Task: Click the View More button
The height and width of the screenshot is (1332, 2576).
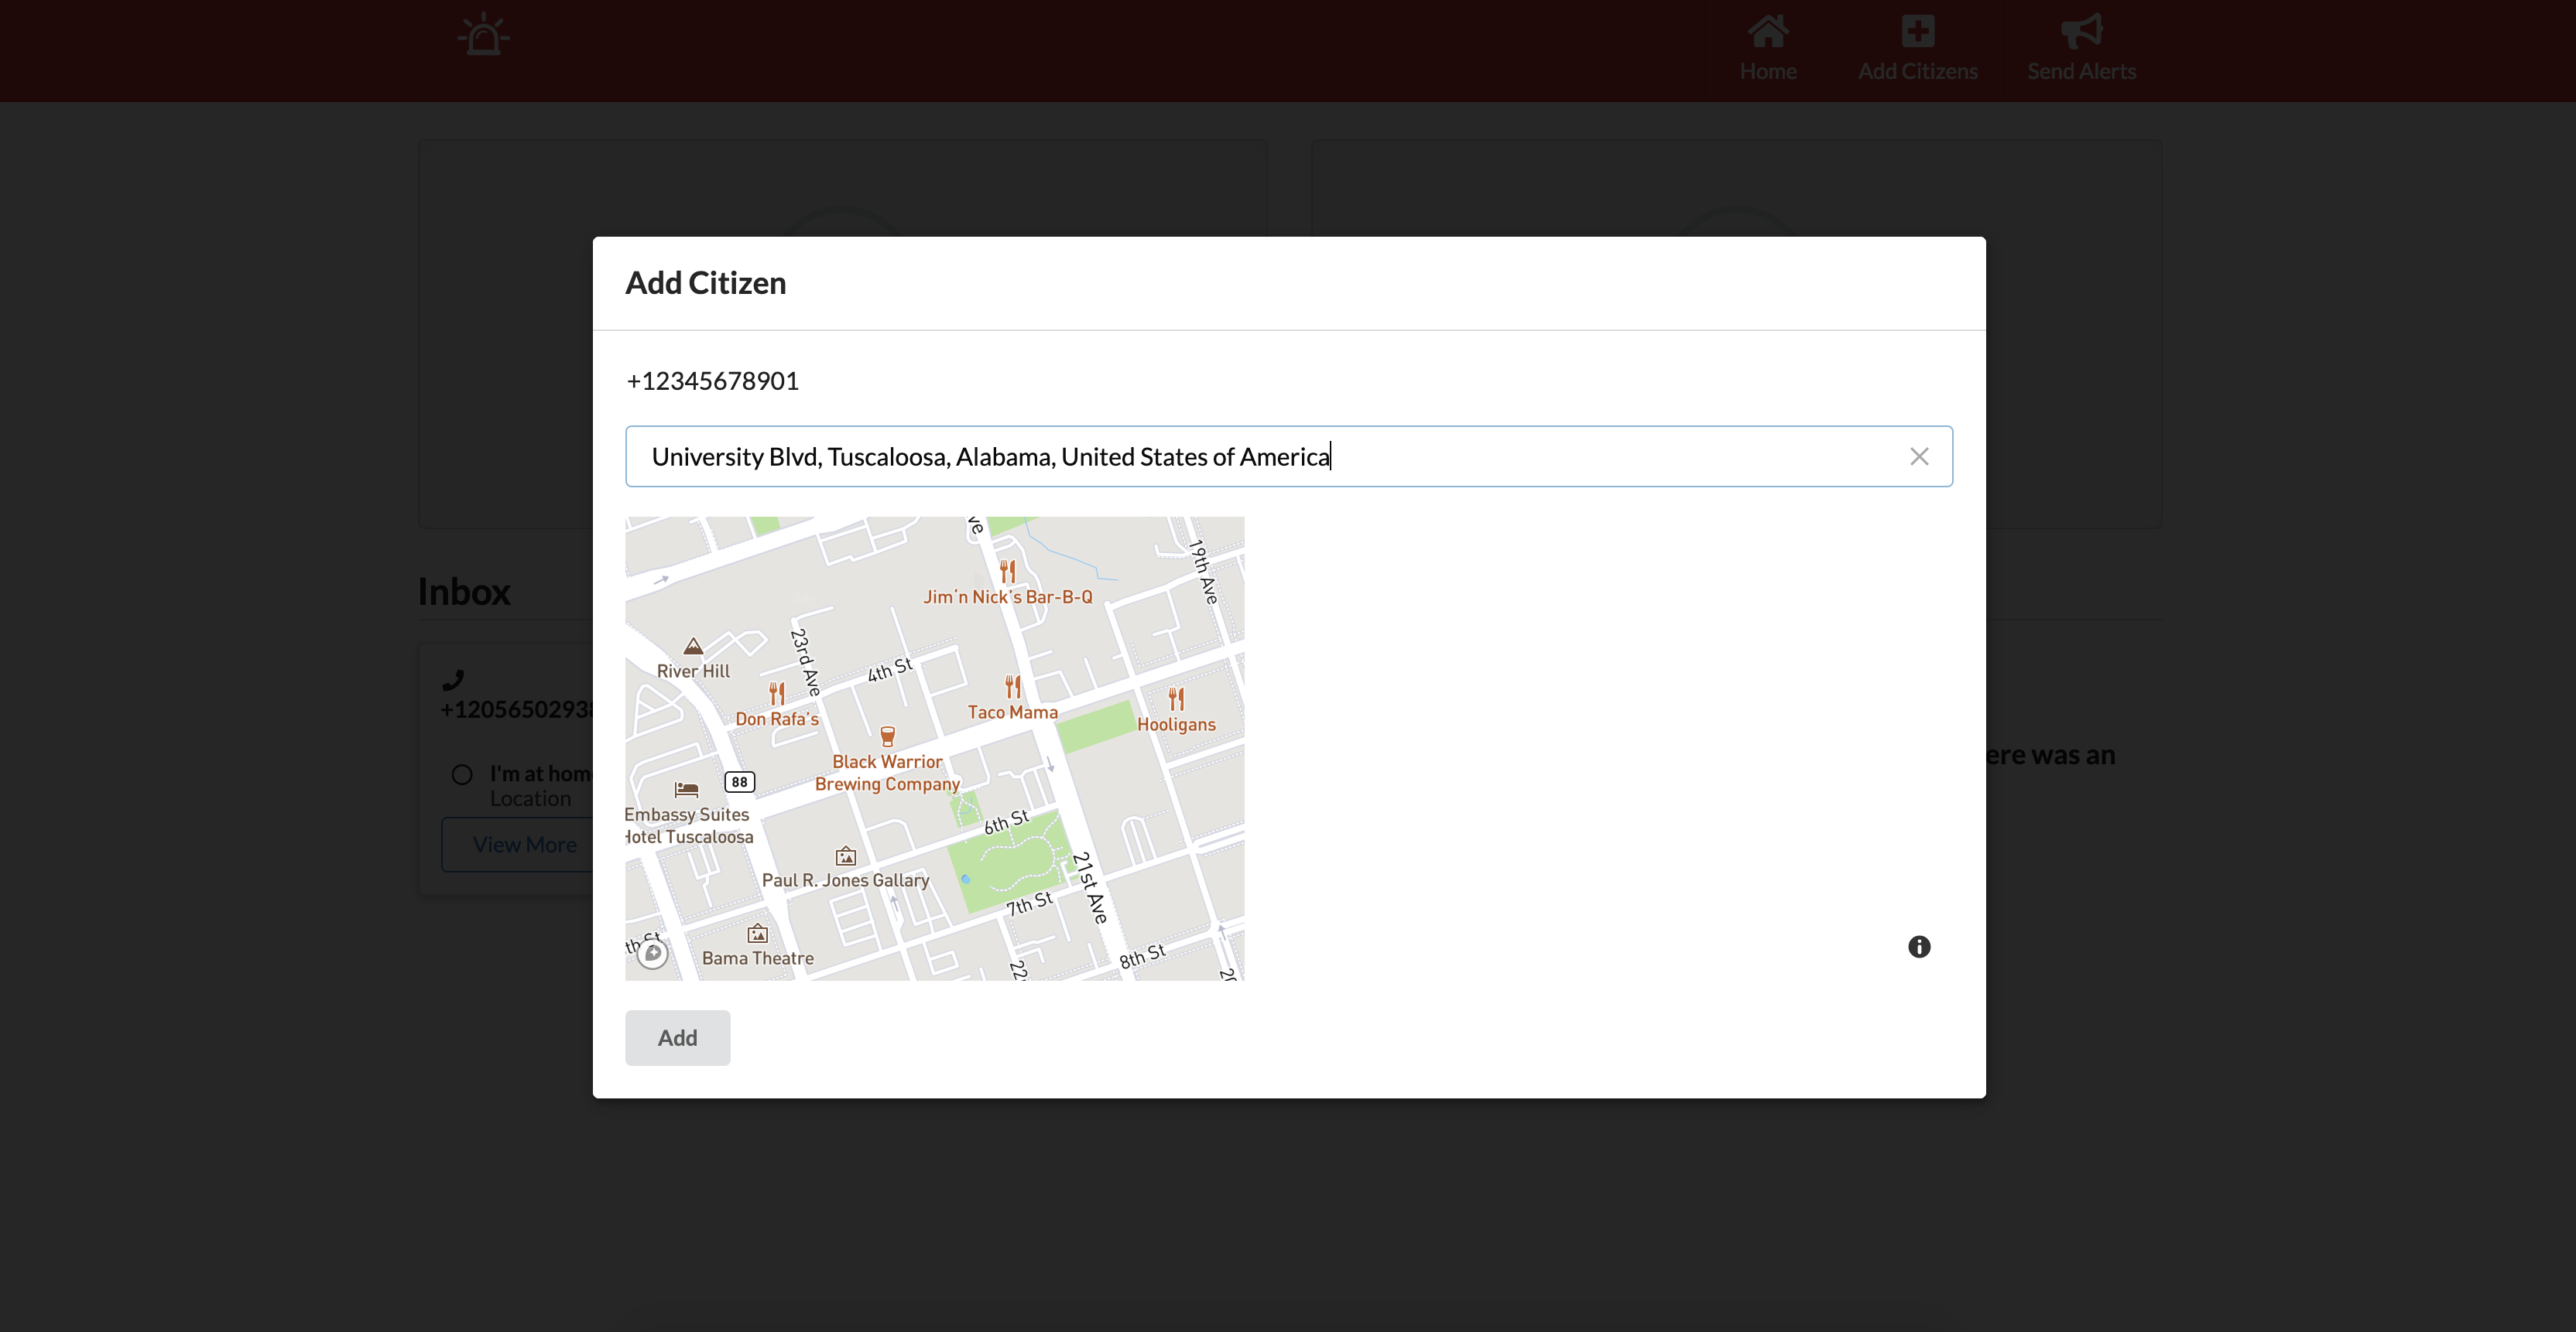Action: [523, 845]
